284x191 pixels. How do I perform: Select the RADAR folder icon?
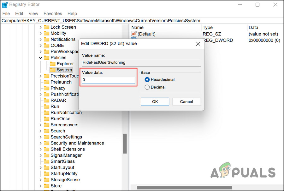coord(46,100)
